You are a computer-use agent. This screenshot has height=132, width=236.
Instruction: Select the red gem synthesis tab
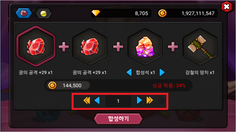[24, 13]
